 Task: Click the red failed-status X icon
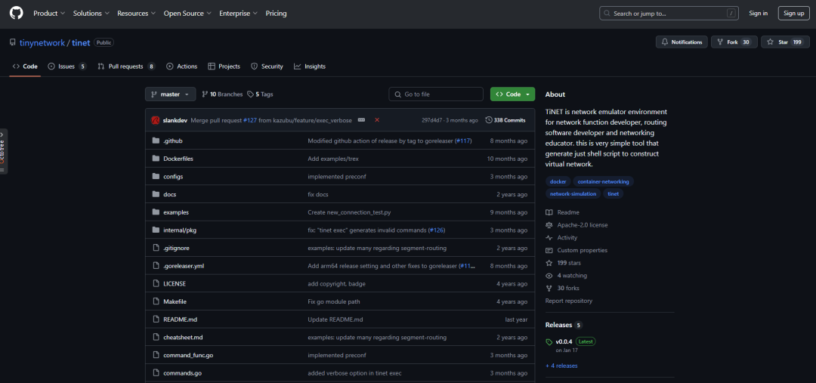tap(377, 120)
